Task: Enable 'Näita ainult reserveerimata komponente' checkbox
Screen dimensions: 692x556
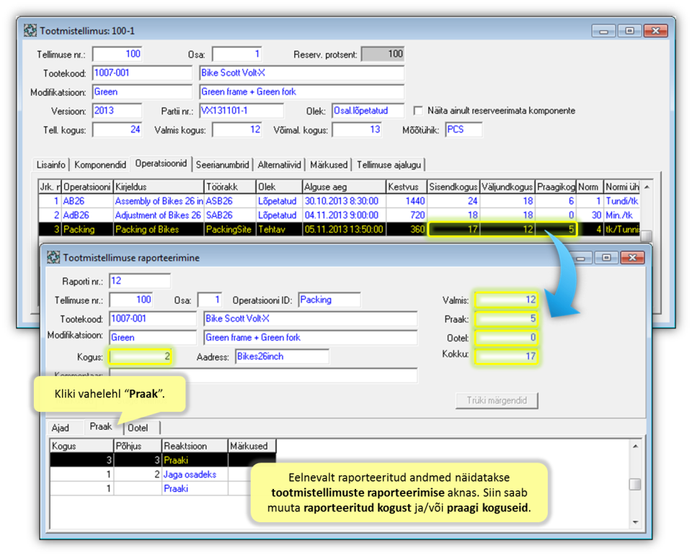Action: [x=418, y=111]
